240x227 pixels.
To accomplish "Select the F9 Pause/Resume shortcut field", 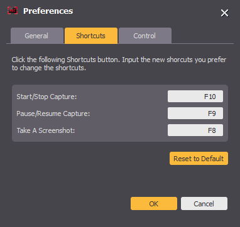I will [x=195, y=113].
